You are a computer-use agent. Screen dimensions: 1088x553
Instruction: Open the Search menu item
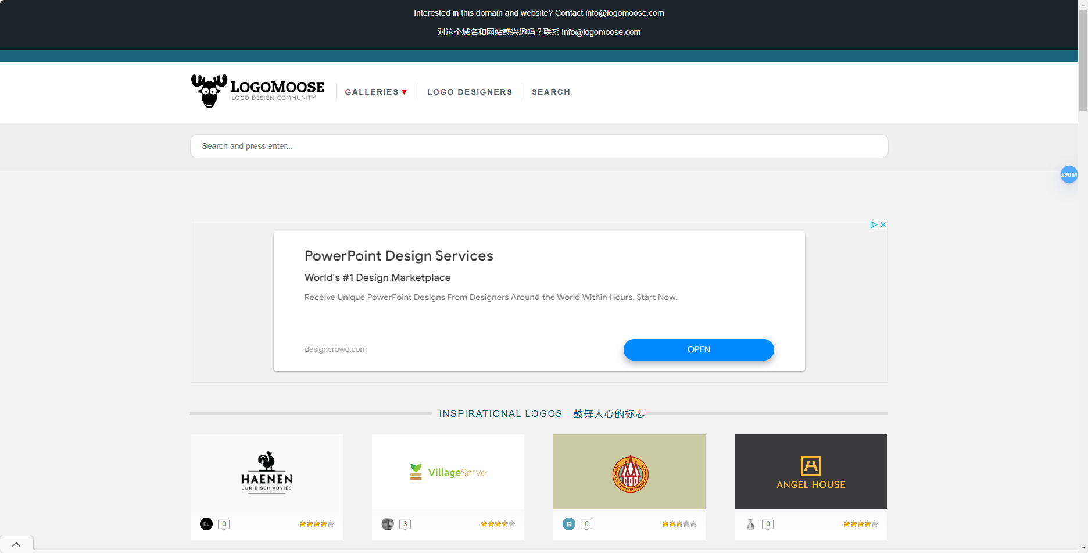[x=551, y=92]
